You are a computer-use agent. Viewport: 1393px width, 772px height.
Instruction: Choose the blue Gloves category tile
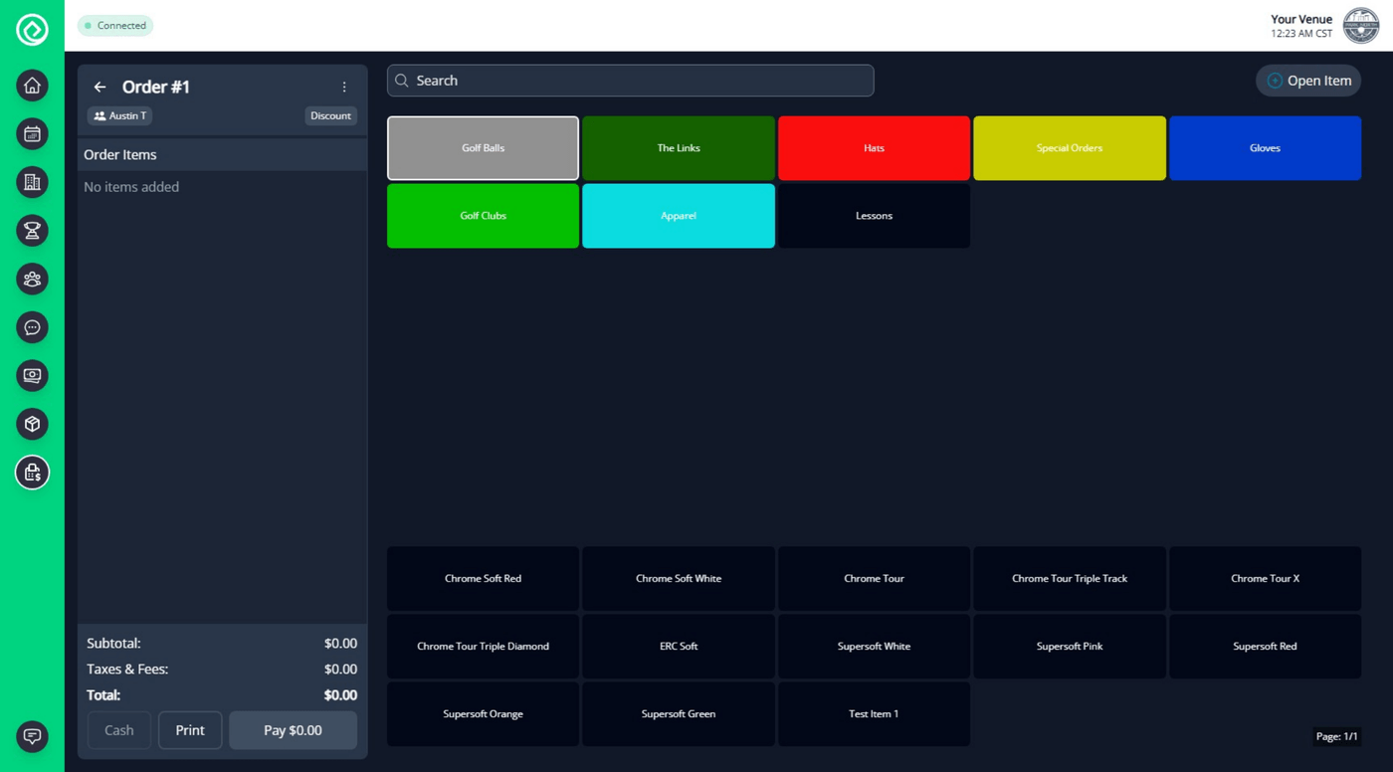(1265, 148)
